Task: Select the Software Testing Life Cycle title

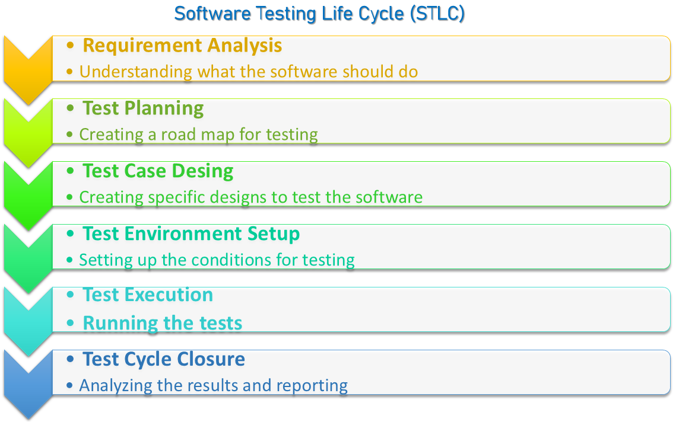Action: [x=319, y=14]
